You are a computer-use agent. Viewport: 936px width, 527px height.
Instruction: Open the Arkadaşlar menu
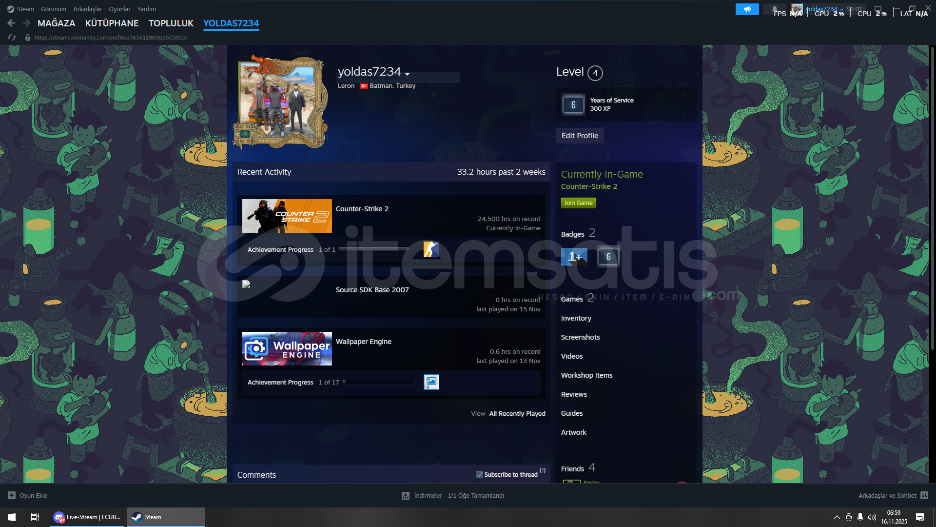(x=87, y=9)
